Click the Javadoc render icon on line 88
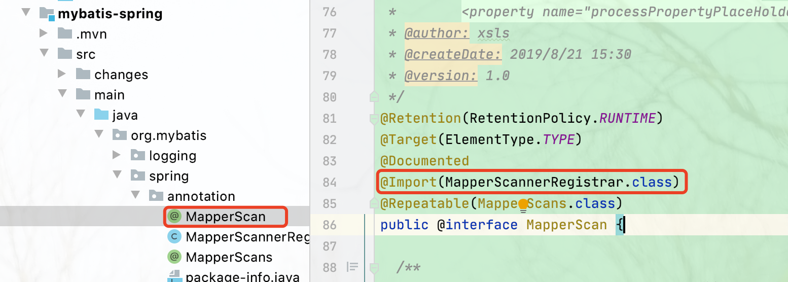This screenshot has height=282, width=788. 352,266
